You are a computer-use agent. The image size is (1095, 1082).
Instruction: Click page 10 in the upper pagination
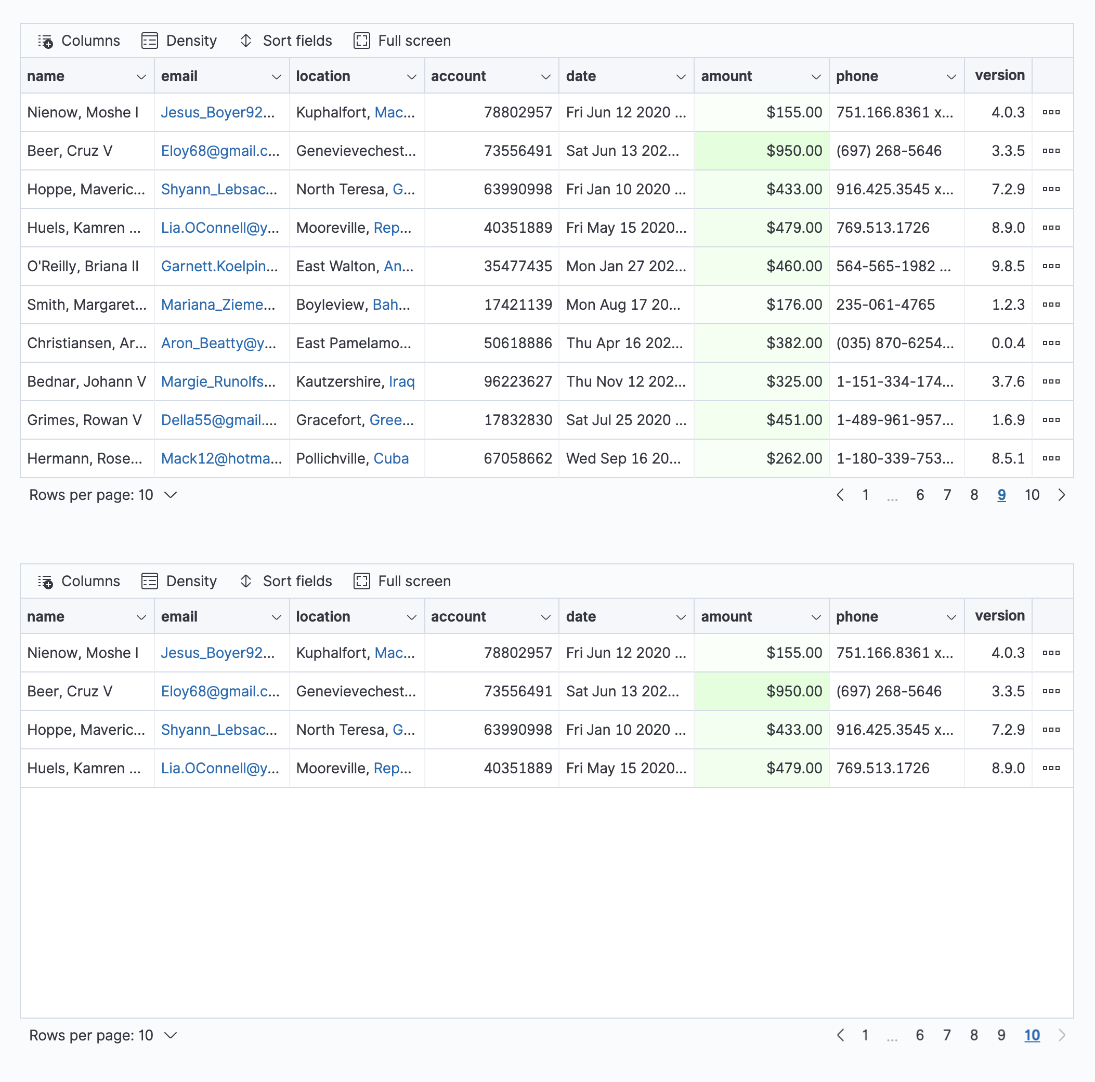[x=1032, y=495]
